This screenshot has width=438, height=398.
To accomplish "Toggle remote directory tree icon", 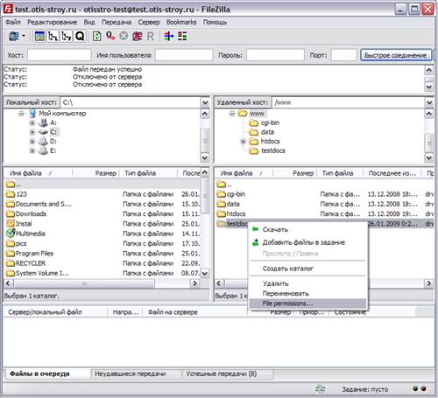I will 67,36.
